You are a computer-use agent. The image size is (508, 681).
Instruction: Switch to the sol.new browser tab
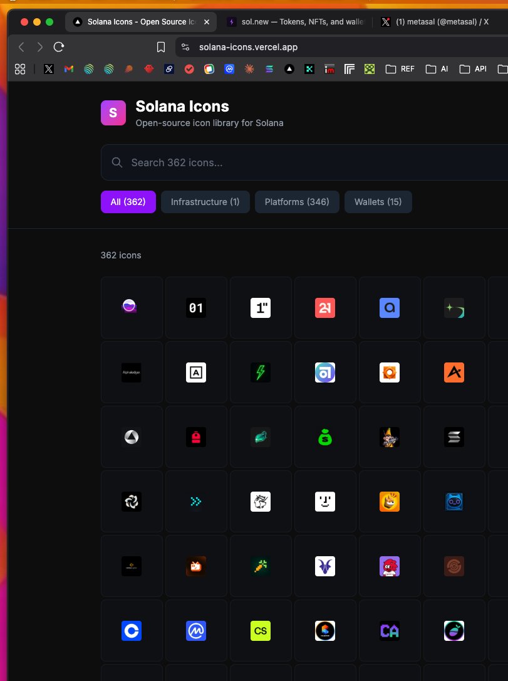point(297,22)
